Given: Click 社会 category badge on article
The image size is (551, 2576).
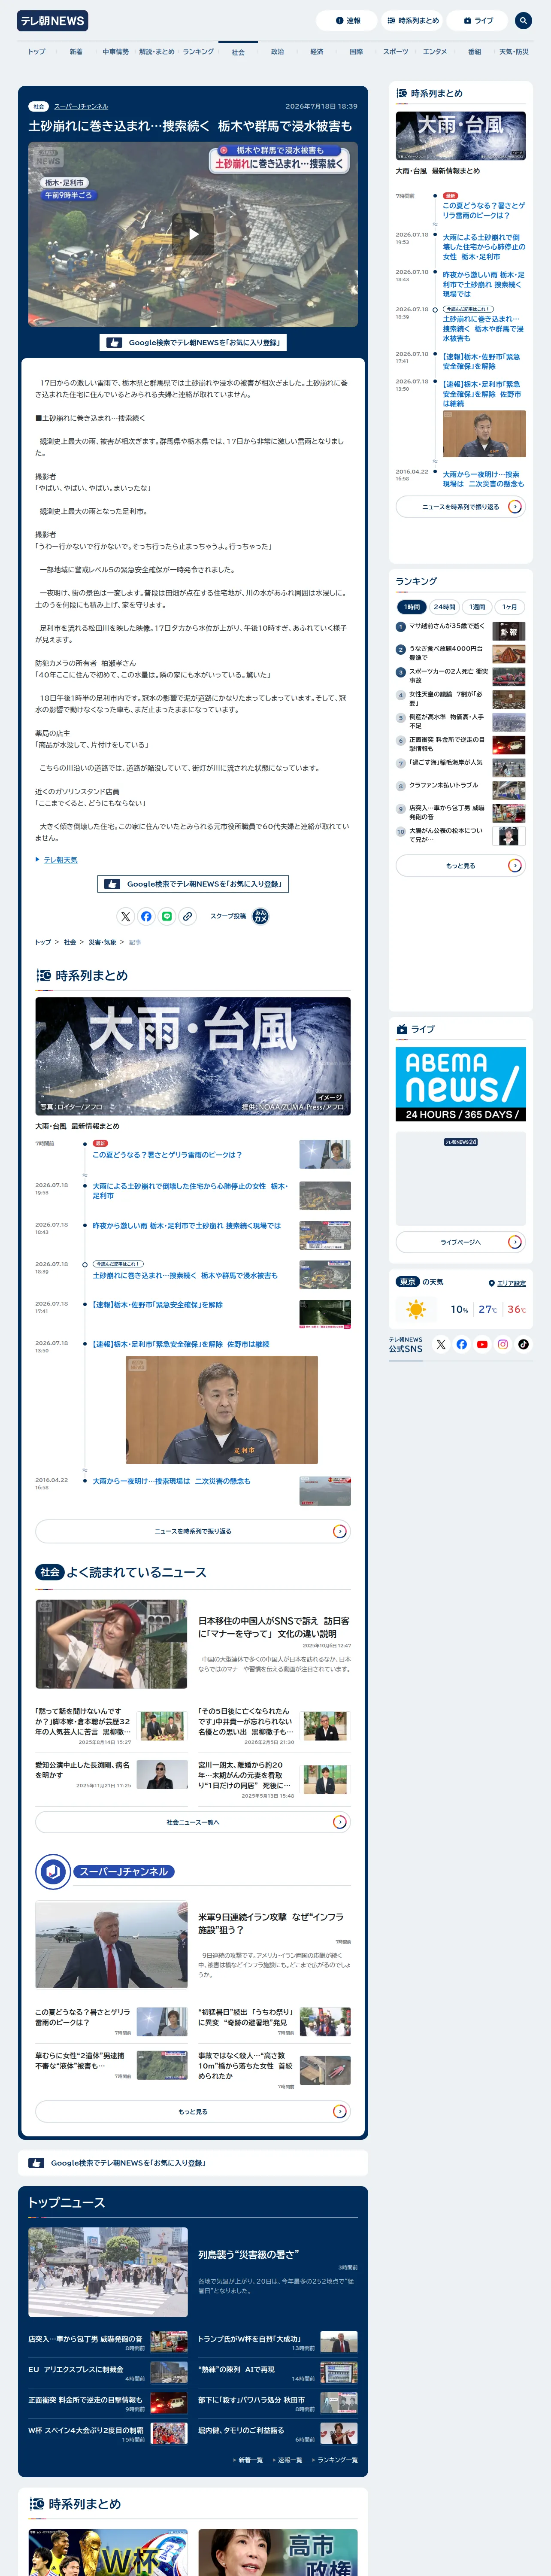Looking at the screenshot, I should pyautogui.click(x=39, y=106).
